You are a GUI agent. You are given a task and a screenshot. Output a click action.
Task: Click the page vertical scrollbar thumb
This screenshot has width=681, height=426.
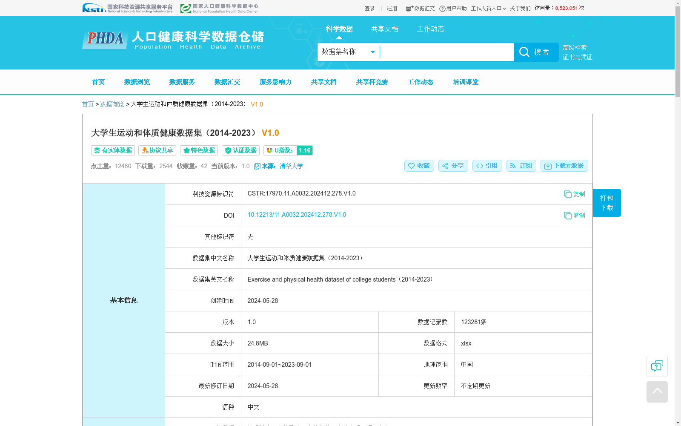pos(678,51)
